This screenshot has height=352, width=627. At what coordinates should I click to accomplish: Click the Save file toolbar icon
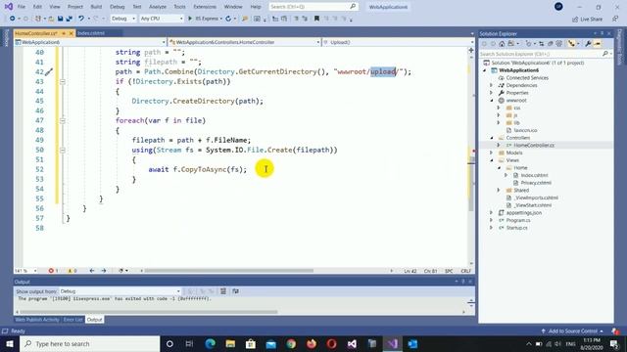[x=60, y=19]
